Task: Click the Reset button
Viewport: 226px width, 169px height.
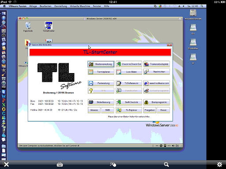Action: [163, 110]
